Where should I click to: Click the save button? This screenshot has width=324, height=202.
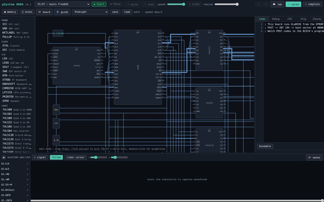[115, 12]
